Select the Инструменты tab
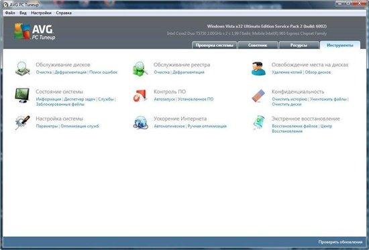The image size is (369, 250). [x=340, y=45]
